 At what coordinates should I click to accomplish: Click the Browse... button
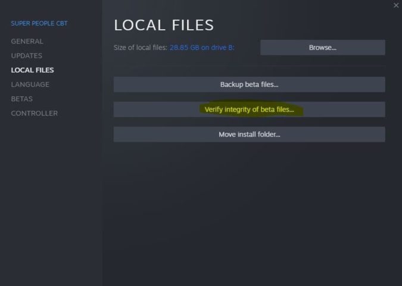pyautogui.click(x=323, y=48)
